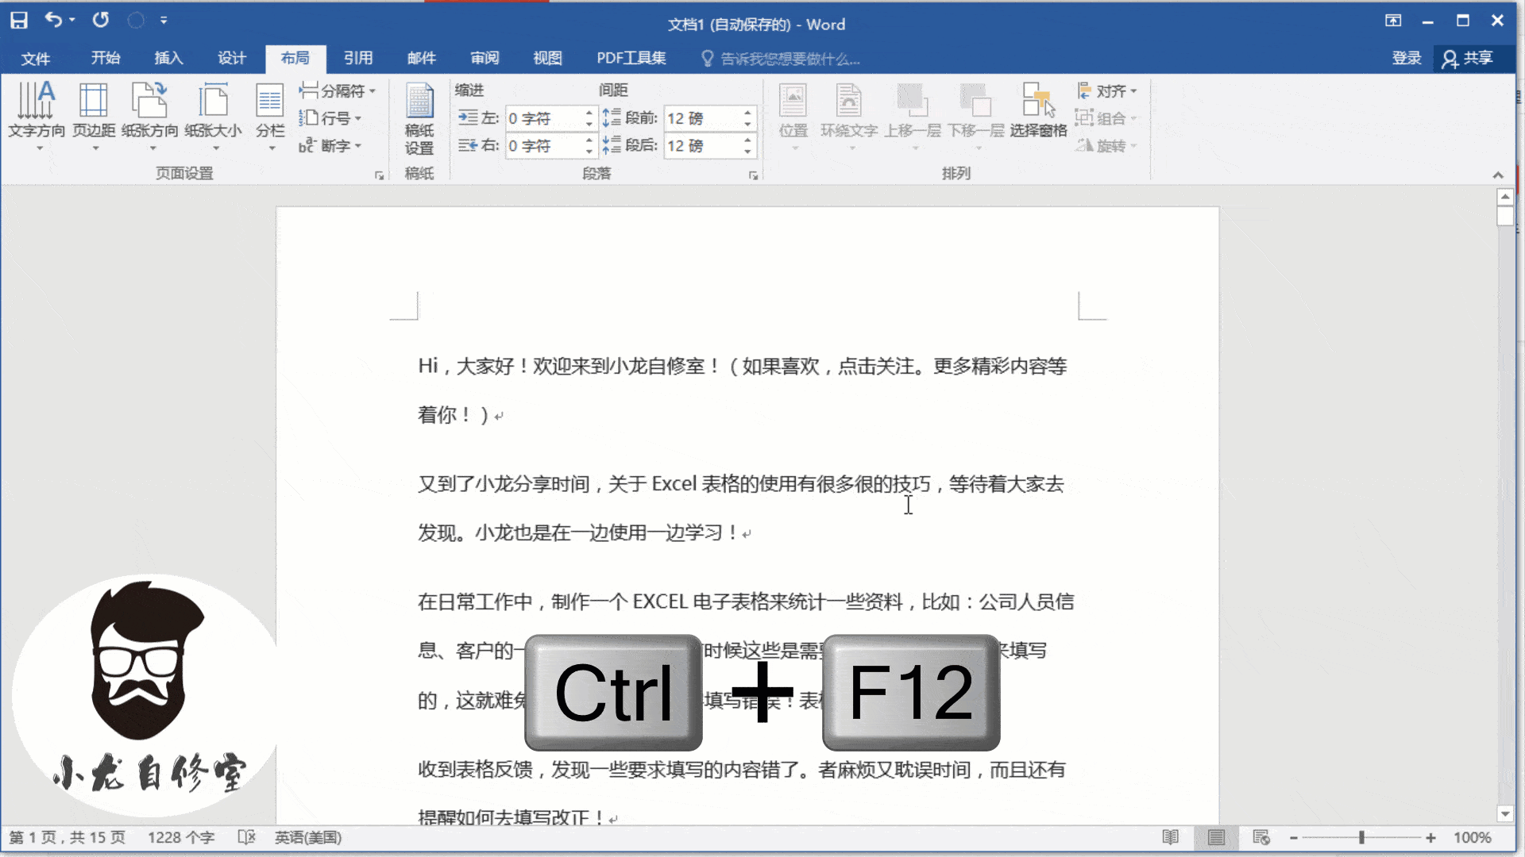Increase 段前 spacing with up arrow

pyautogui.click(x=748, y=113)
